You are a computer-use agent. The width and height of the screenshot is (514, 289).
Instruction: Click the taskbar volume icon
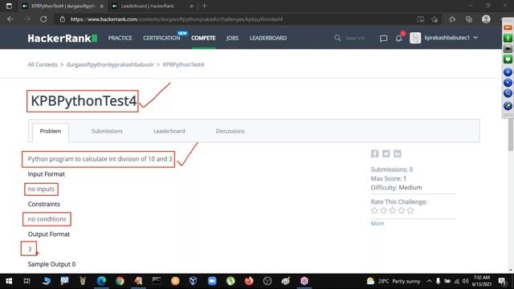[x=465, y=281]
